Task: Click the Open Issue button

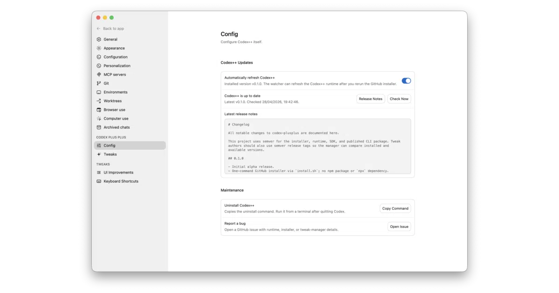Action: coord(399,226)
